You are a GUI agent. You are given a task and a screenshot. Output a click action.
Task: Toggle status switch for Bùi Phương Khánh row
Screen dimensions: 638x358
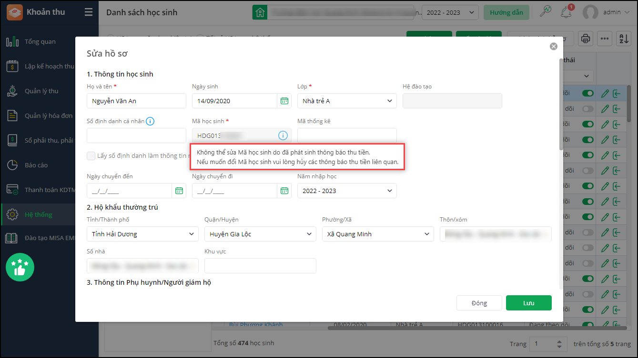pyautogui.click(x=588, y=325)
